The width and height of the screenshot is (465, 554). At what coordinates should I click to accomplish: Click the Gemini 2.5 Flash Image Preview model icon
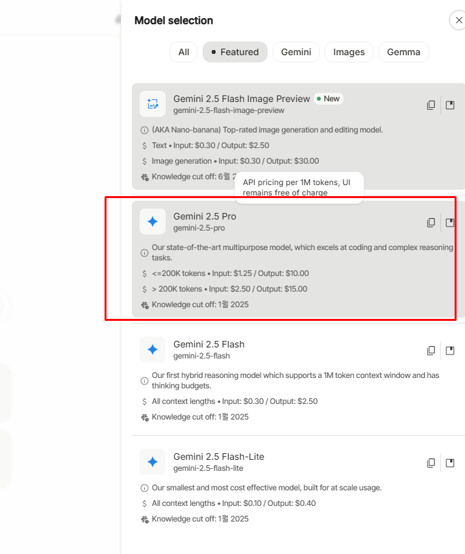(153, 104)
